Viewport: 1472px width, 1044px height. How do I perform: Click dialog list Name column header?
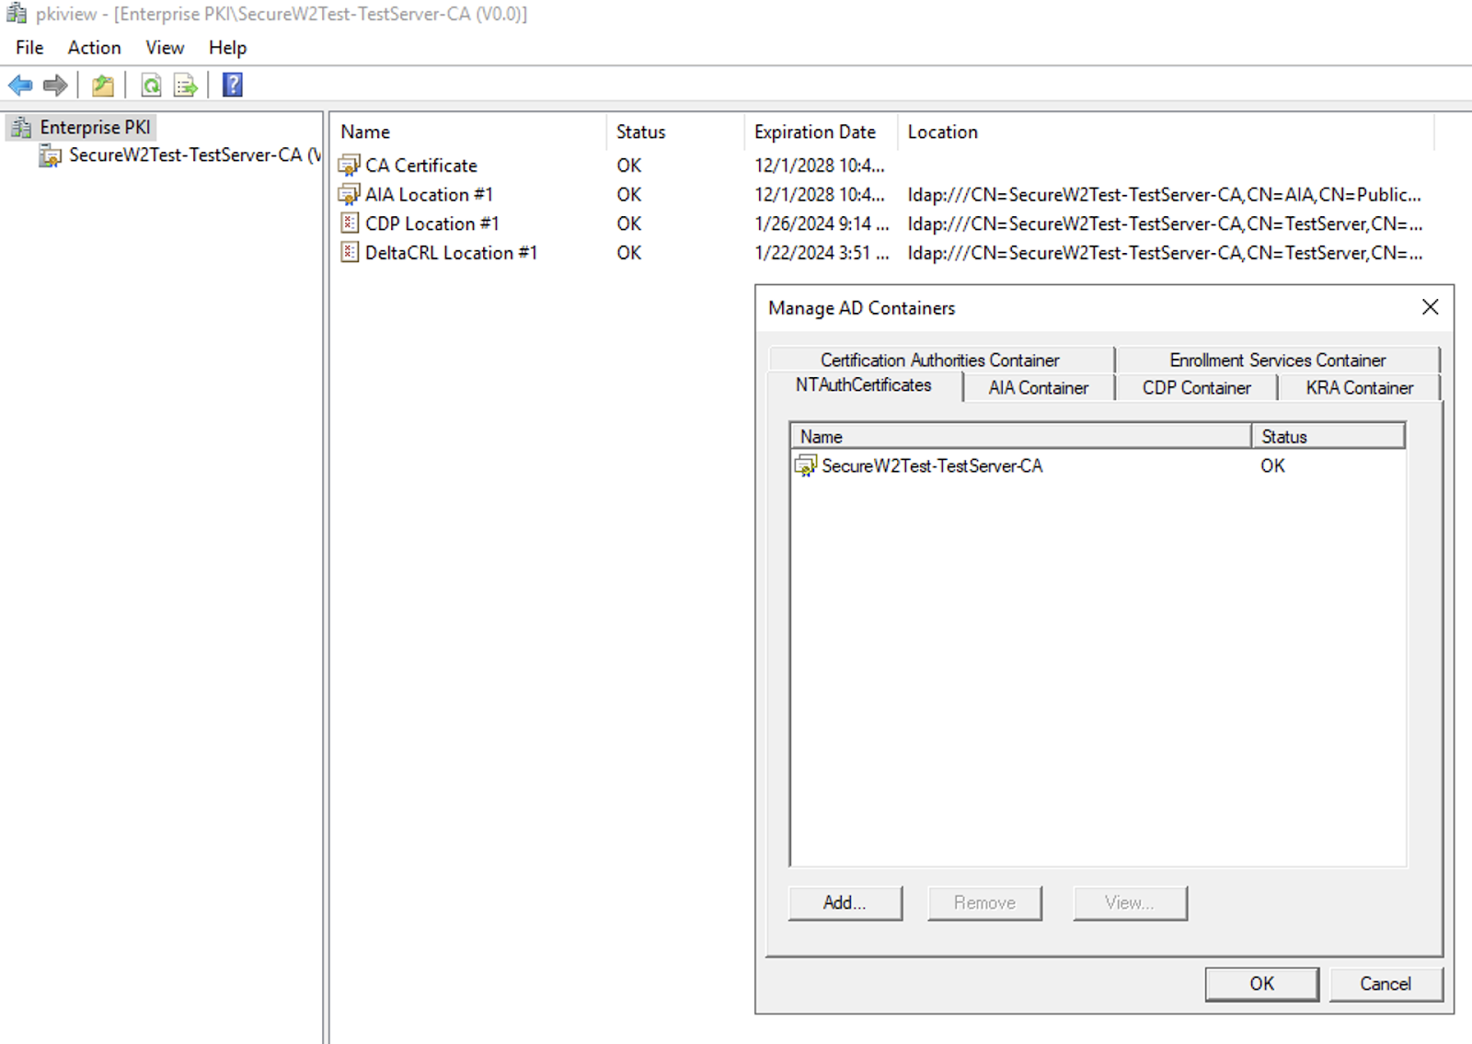(1021, 437)
